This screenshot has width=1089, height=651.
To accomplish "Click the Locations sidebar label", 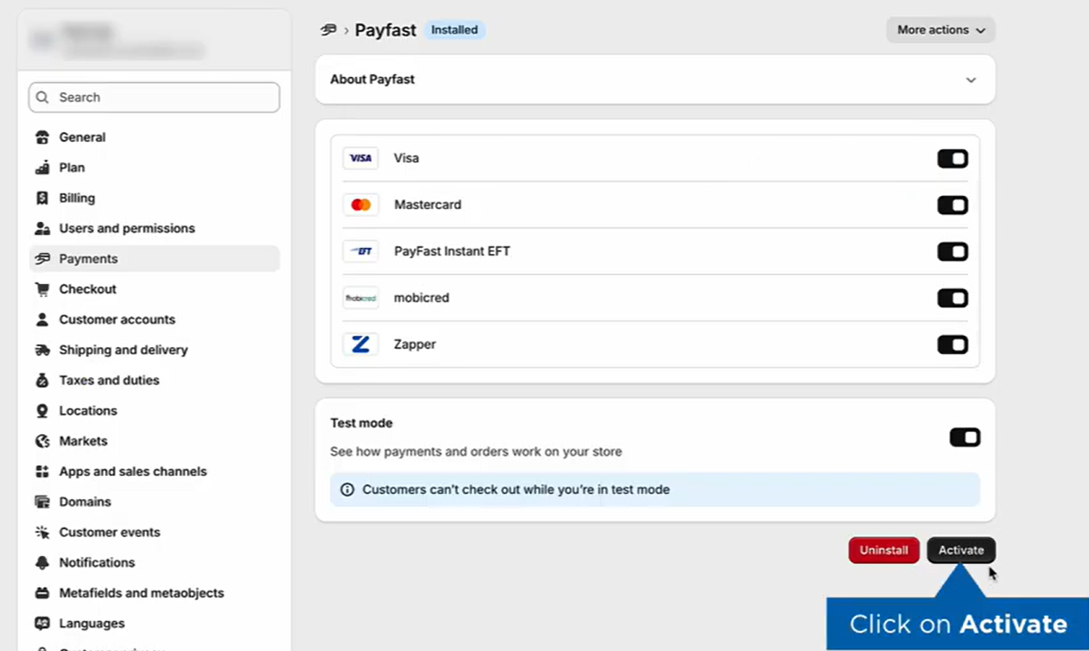I will (x=88, y=410).
